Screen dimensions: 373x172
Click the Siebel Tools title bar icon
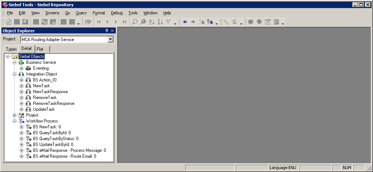coord(4,4)
